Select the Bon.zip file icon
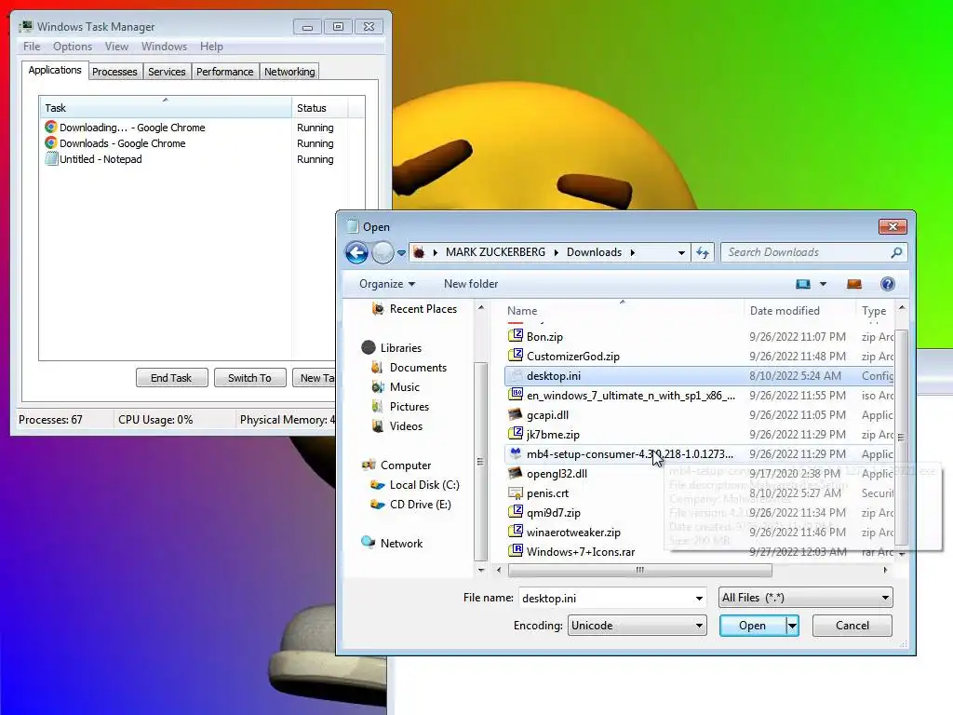The width and height of the screenshot is (953, 715). pos(516,335)
